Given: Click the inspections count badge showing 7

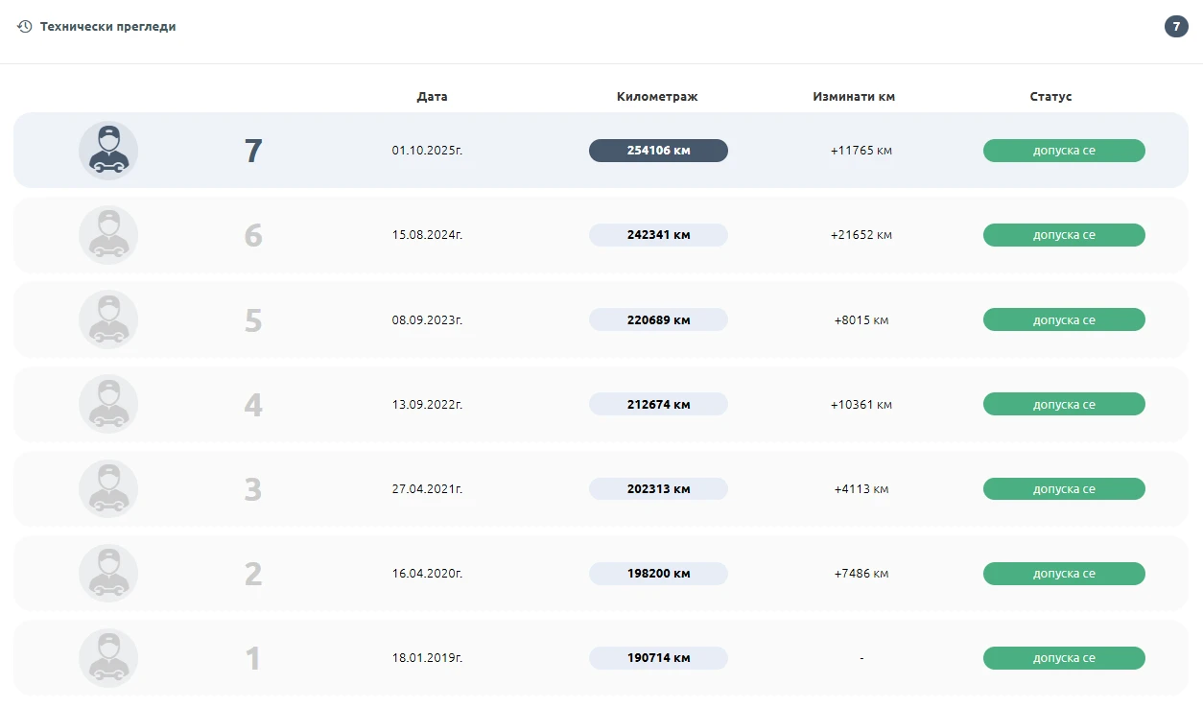Looking at the screenshot, I should pos(1176,27).
